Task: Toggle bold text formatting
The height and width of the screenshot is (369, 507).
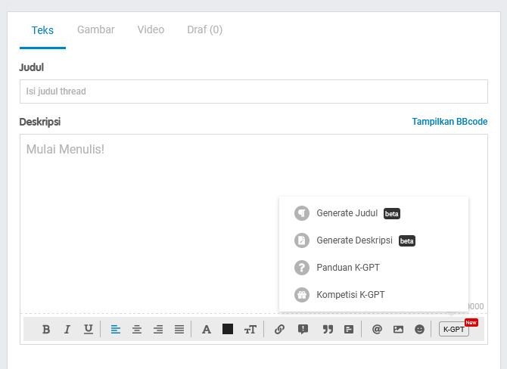Action: 46,330
